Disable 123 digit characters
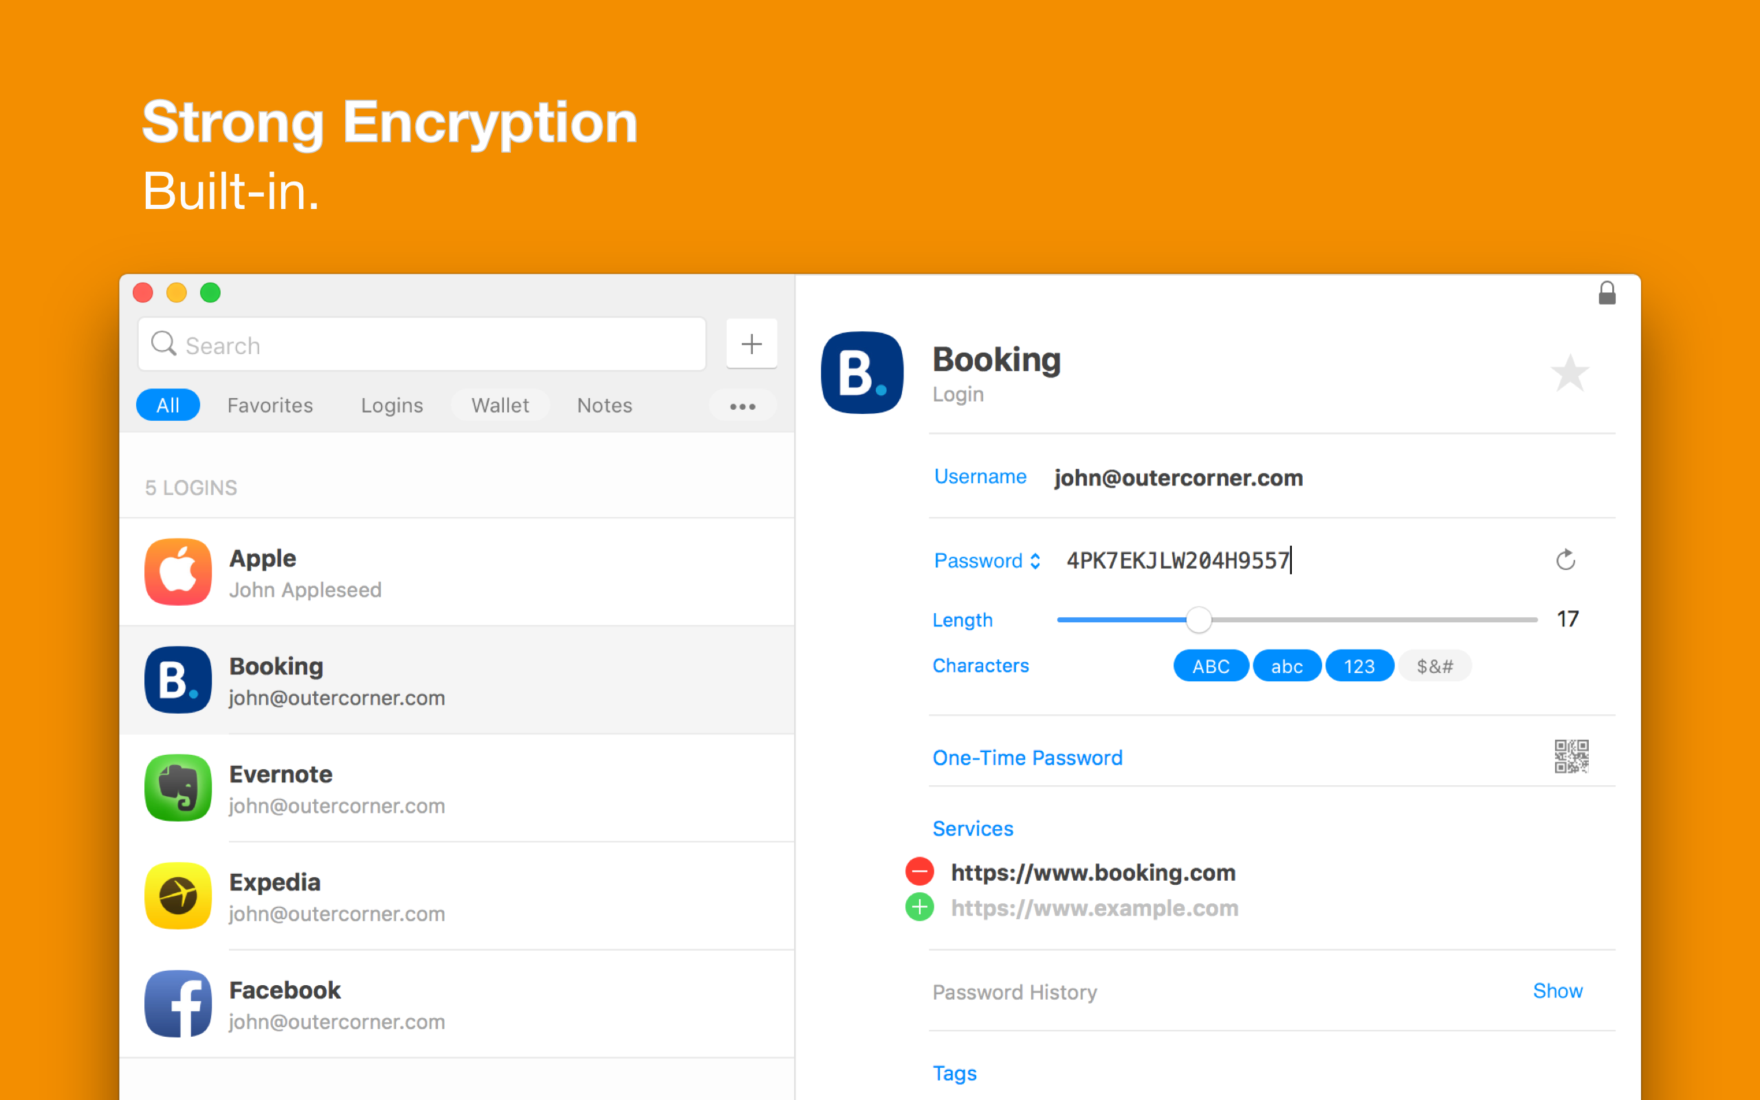Screen dimensions: 1760x1100 (x=1358, y=665)
